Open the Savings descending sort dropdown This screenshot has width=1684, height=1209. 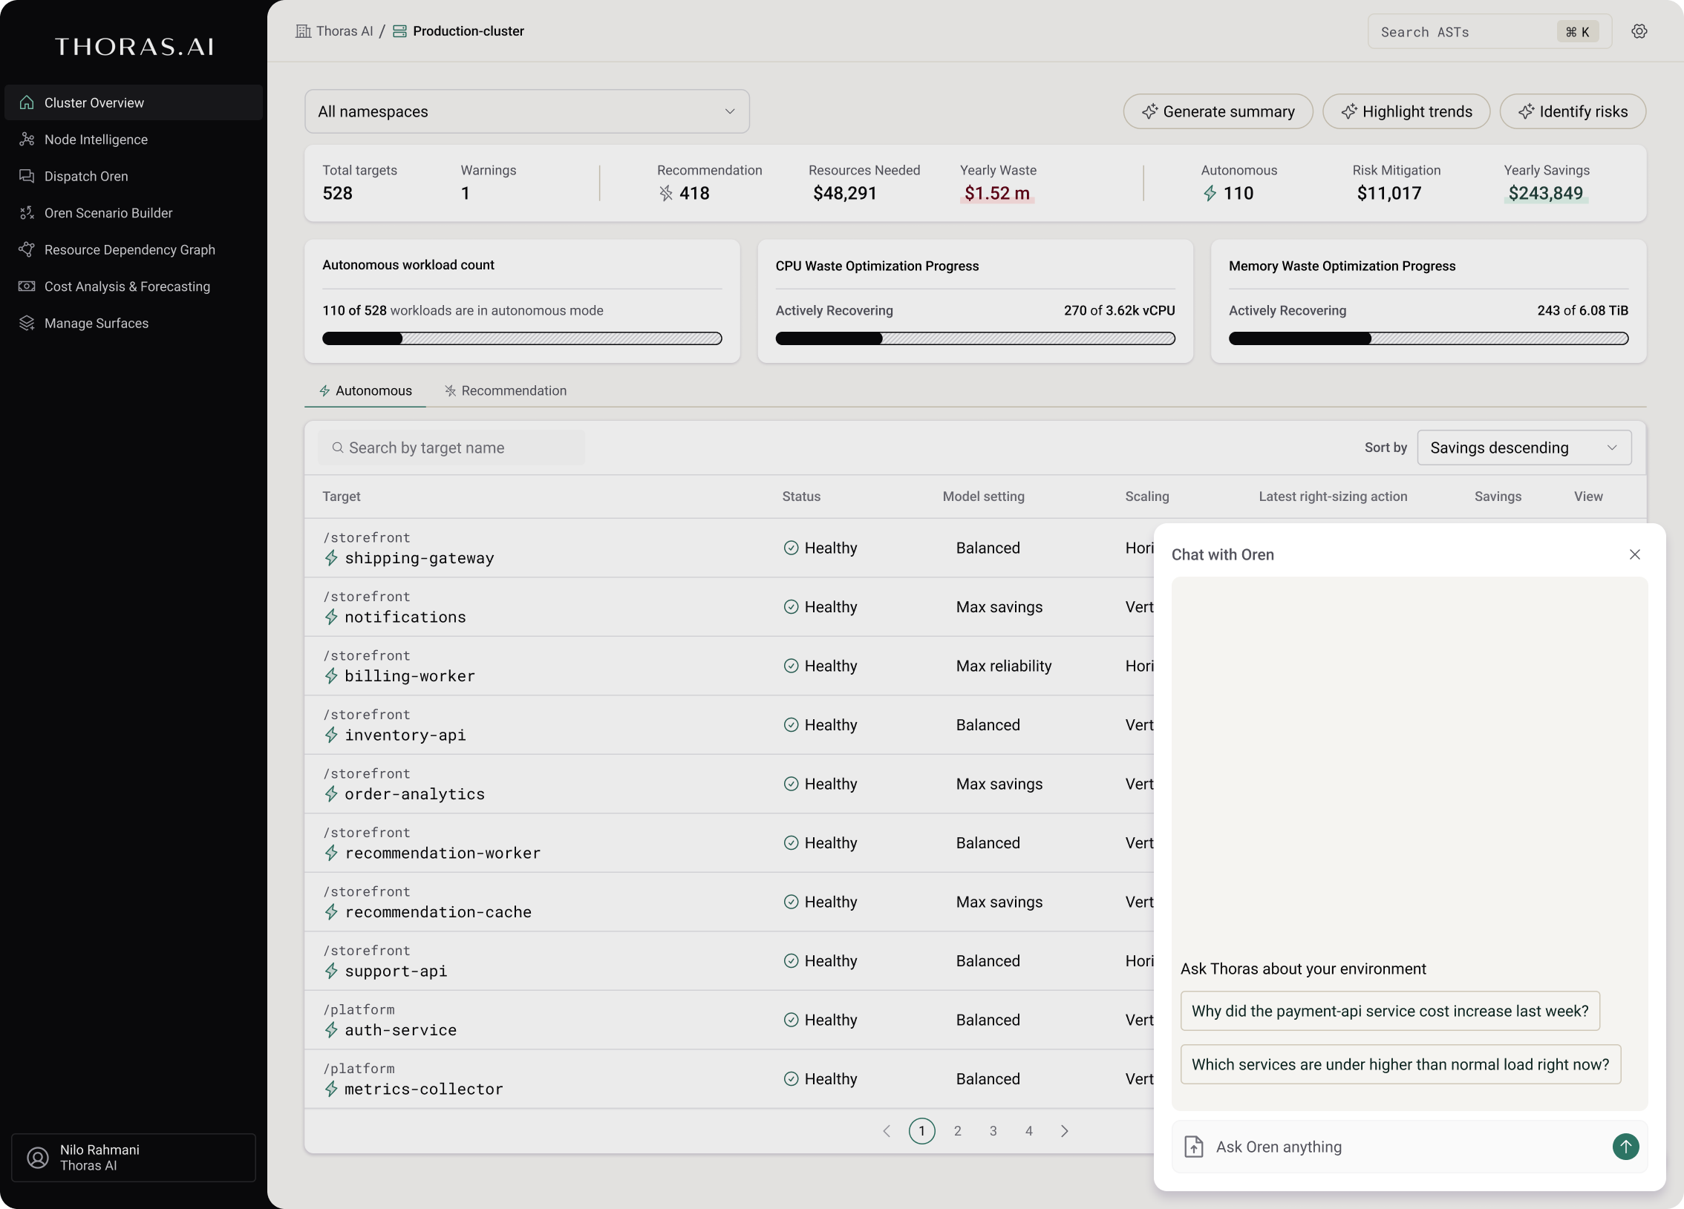click(1524, 448)
